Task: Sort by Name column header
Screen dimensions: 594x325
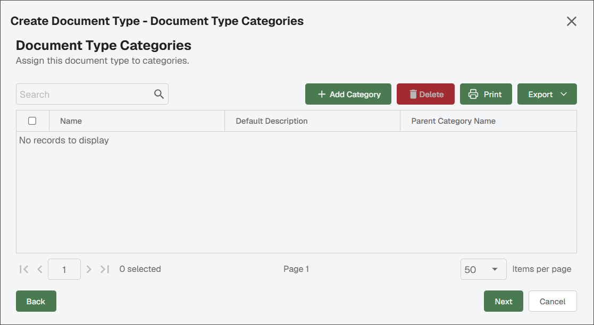Action: point(137,121)
